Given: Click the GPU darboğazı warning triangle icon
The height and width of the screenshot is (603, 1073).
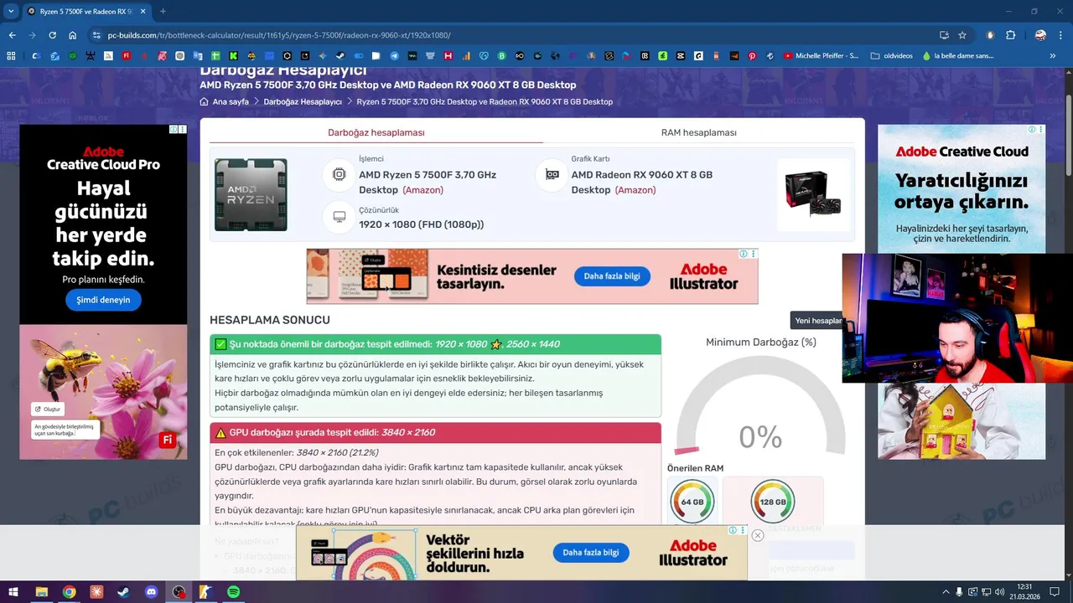Looking at the screenshot, I should coord(220,433).
